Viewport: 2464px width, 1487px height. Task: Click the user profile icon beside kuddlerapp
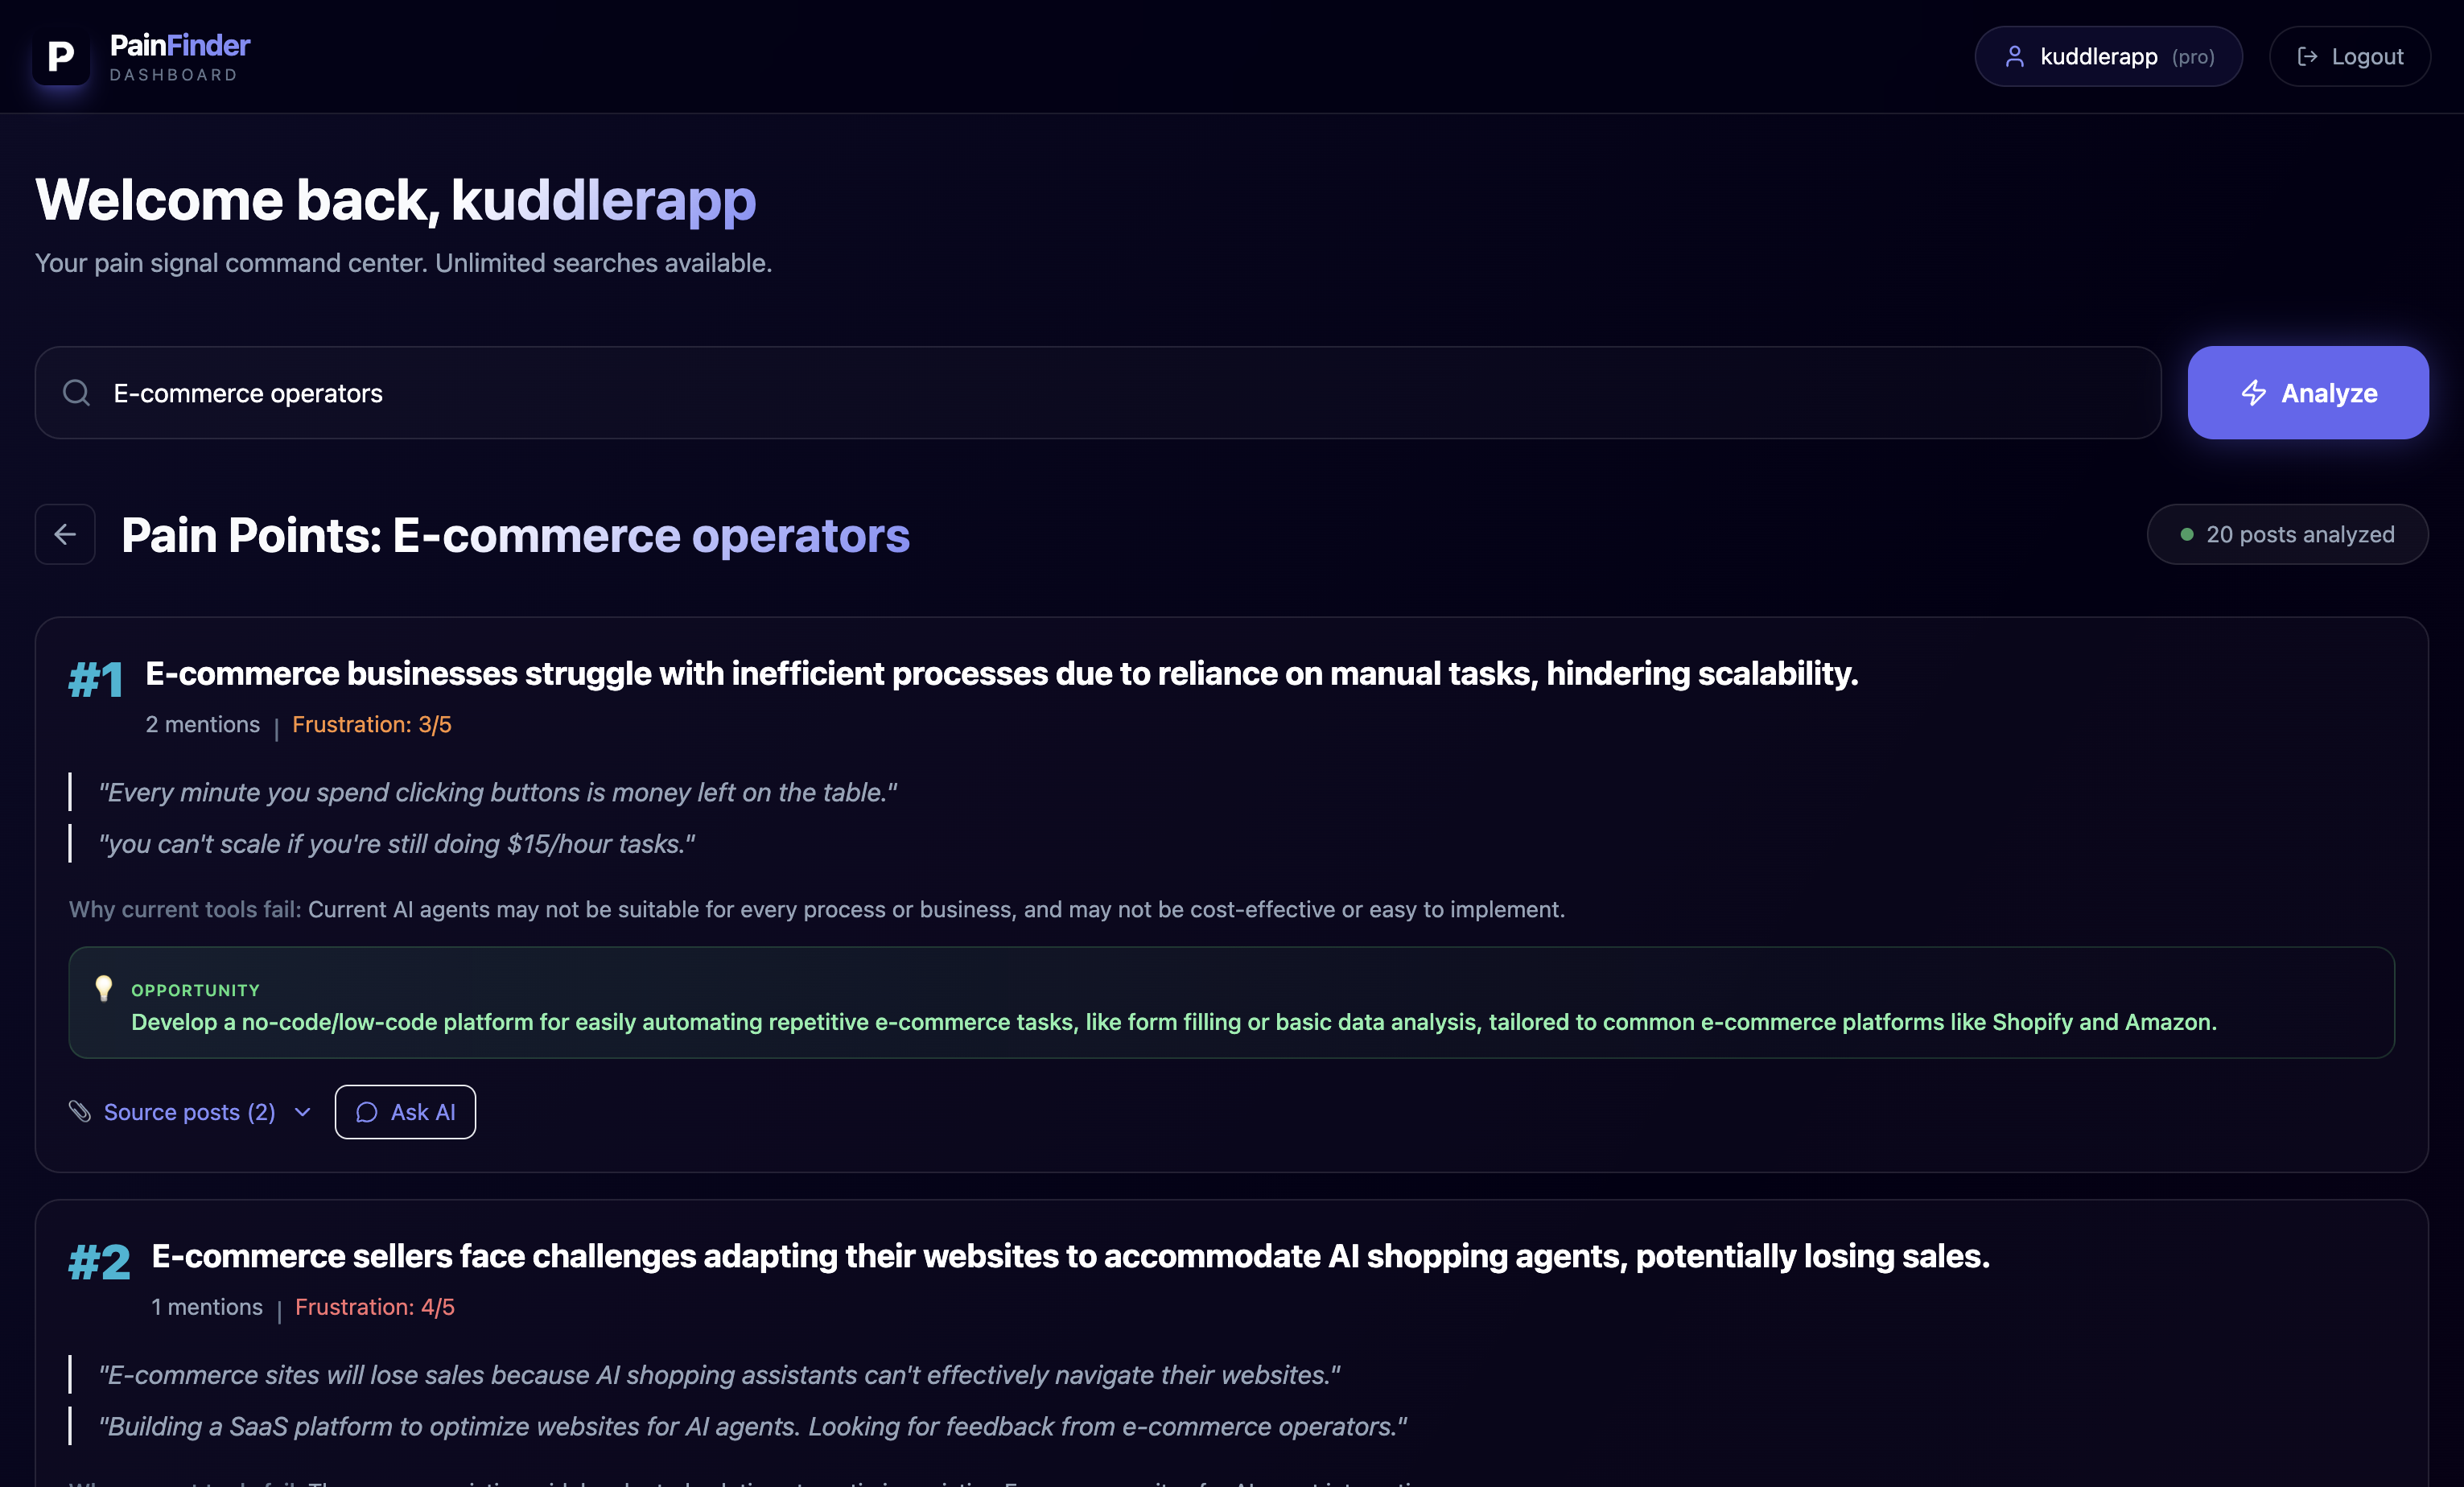pyautogui.click(x=2014, y=57)
